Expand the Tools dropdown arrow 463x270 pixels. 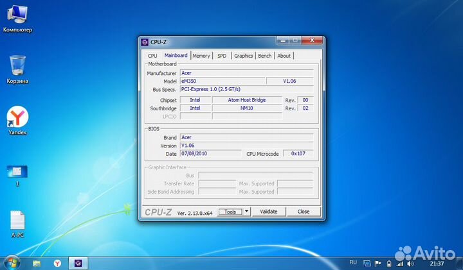point(246,212)
